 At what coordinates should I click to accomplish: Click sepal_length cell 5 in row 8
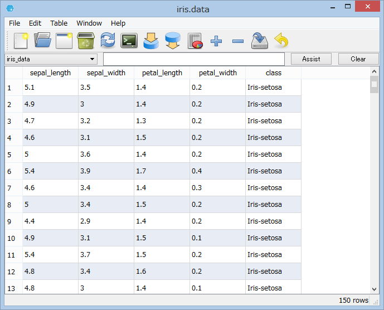(50, 205)
